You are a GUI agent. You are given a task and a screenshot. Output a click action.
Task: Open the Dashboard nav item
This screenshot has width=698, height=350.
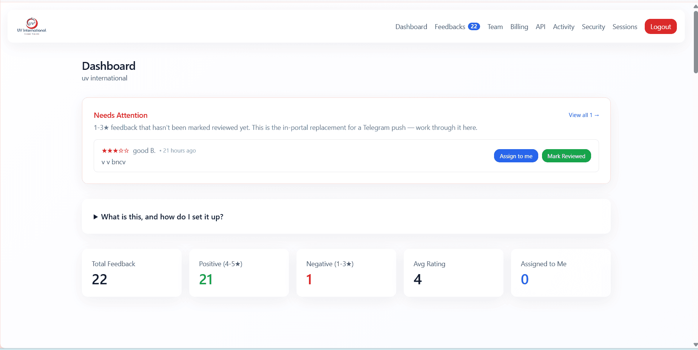(x=411, y=27)
